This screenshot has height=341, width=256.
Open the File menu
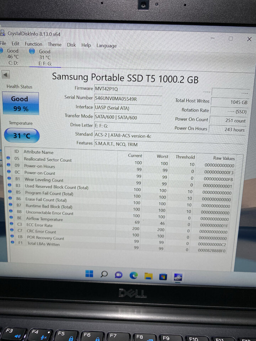(3, 43)
